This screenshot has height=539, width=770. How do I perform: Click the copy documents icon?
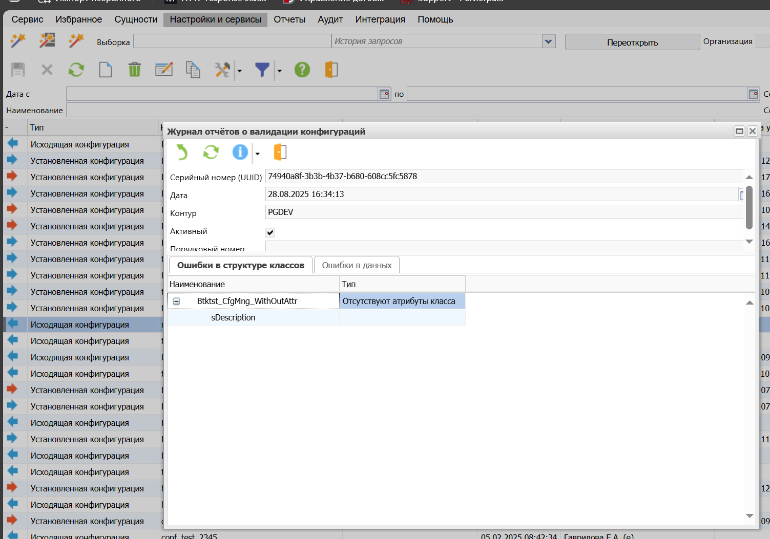[x=193, y=70]
